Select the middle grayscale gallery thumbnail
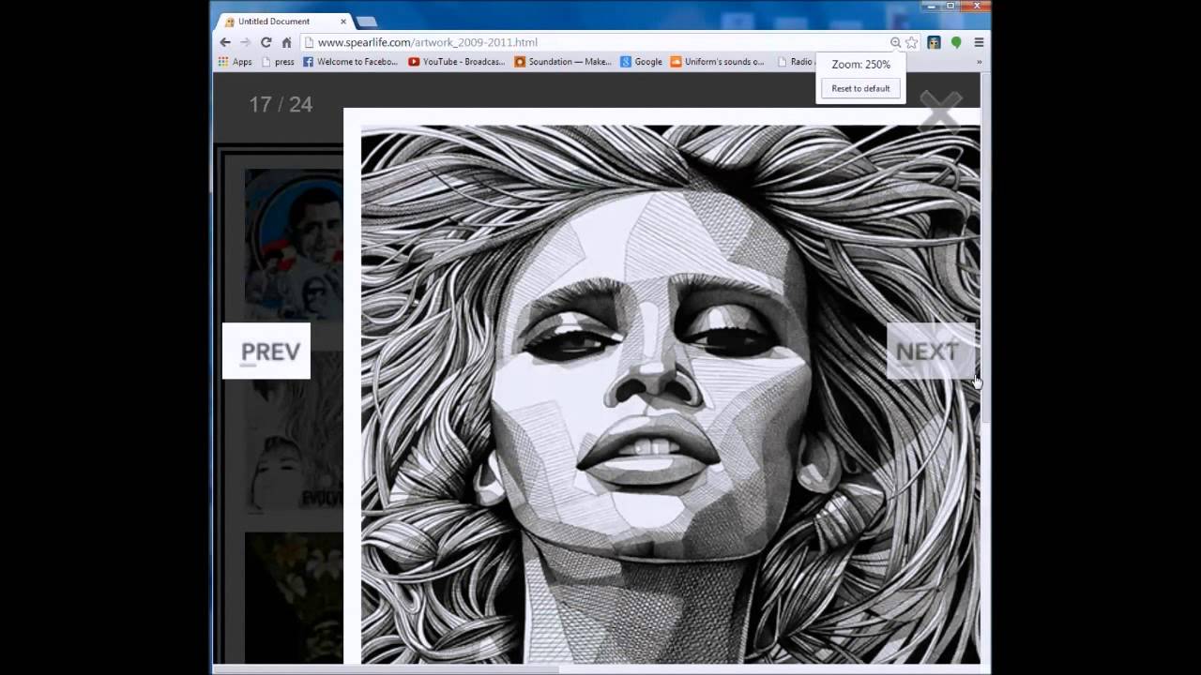The width and height of the screenshot is (1201, 675). (x=295, y=431)
